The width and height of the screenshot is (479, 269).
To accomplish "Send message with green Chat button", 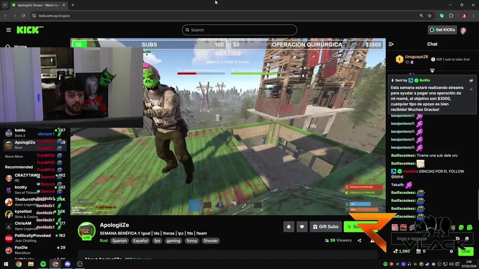I will (x=466, y=251).
